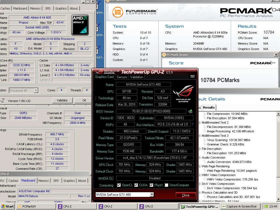This screenshot has height=210, width=280.
Task: Click the 10784 PCMarks score text
Action: coord(220,80)
